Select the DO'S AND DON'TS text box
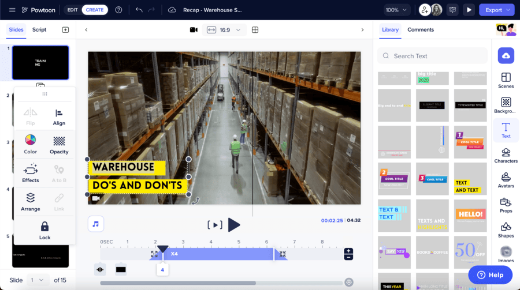 pos(137,185)
